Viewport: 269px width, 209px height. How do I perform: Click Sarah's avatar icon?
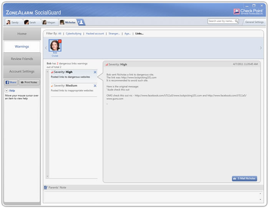[27, 22]
